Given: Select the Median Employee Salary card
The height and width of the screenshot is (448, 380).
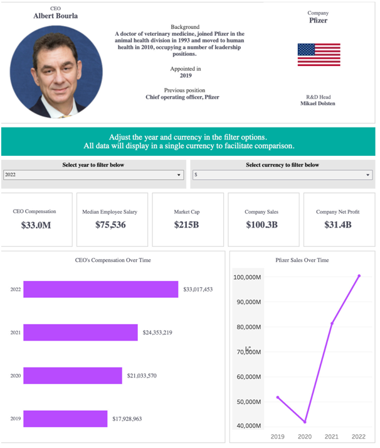Looking at the screenshot, I should [110, 219].
